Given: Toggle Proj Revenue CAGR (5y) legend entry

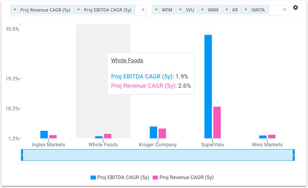Looking at the screenshot, I should [x=183, y=177].
